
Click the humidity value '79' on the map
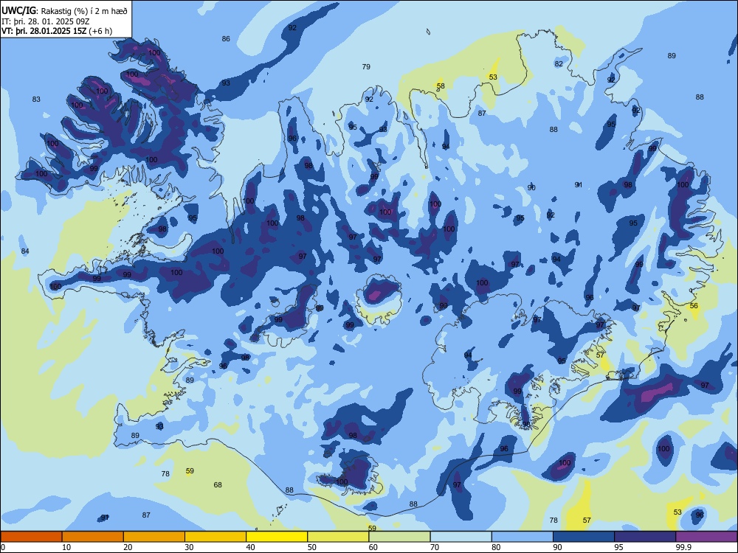pyautogui.click(x=366, y=67)
